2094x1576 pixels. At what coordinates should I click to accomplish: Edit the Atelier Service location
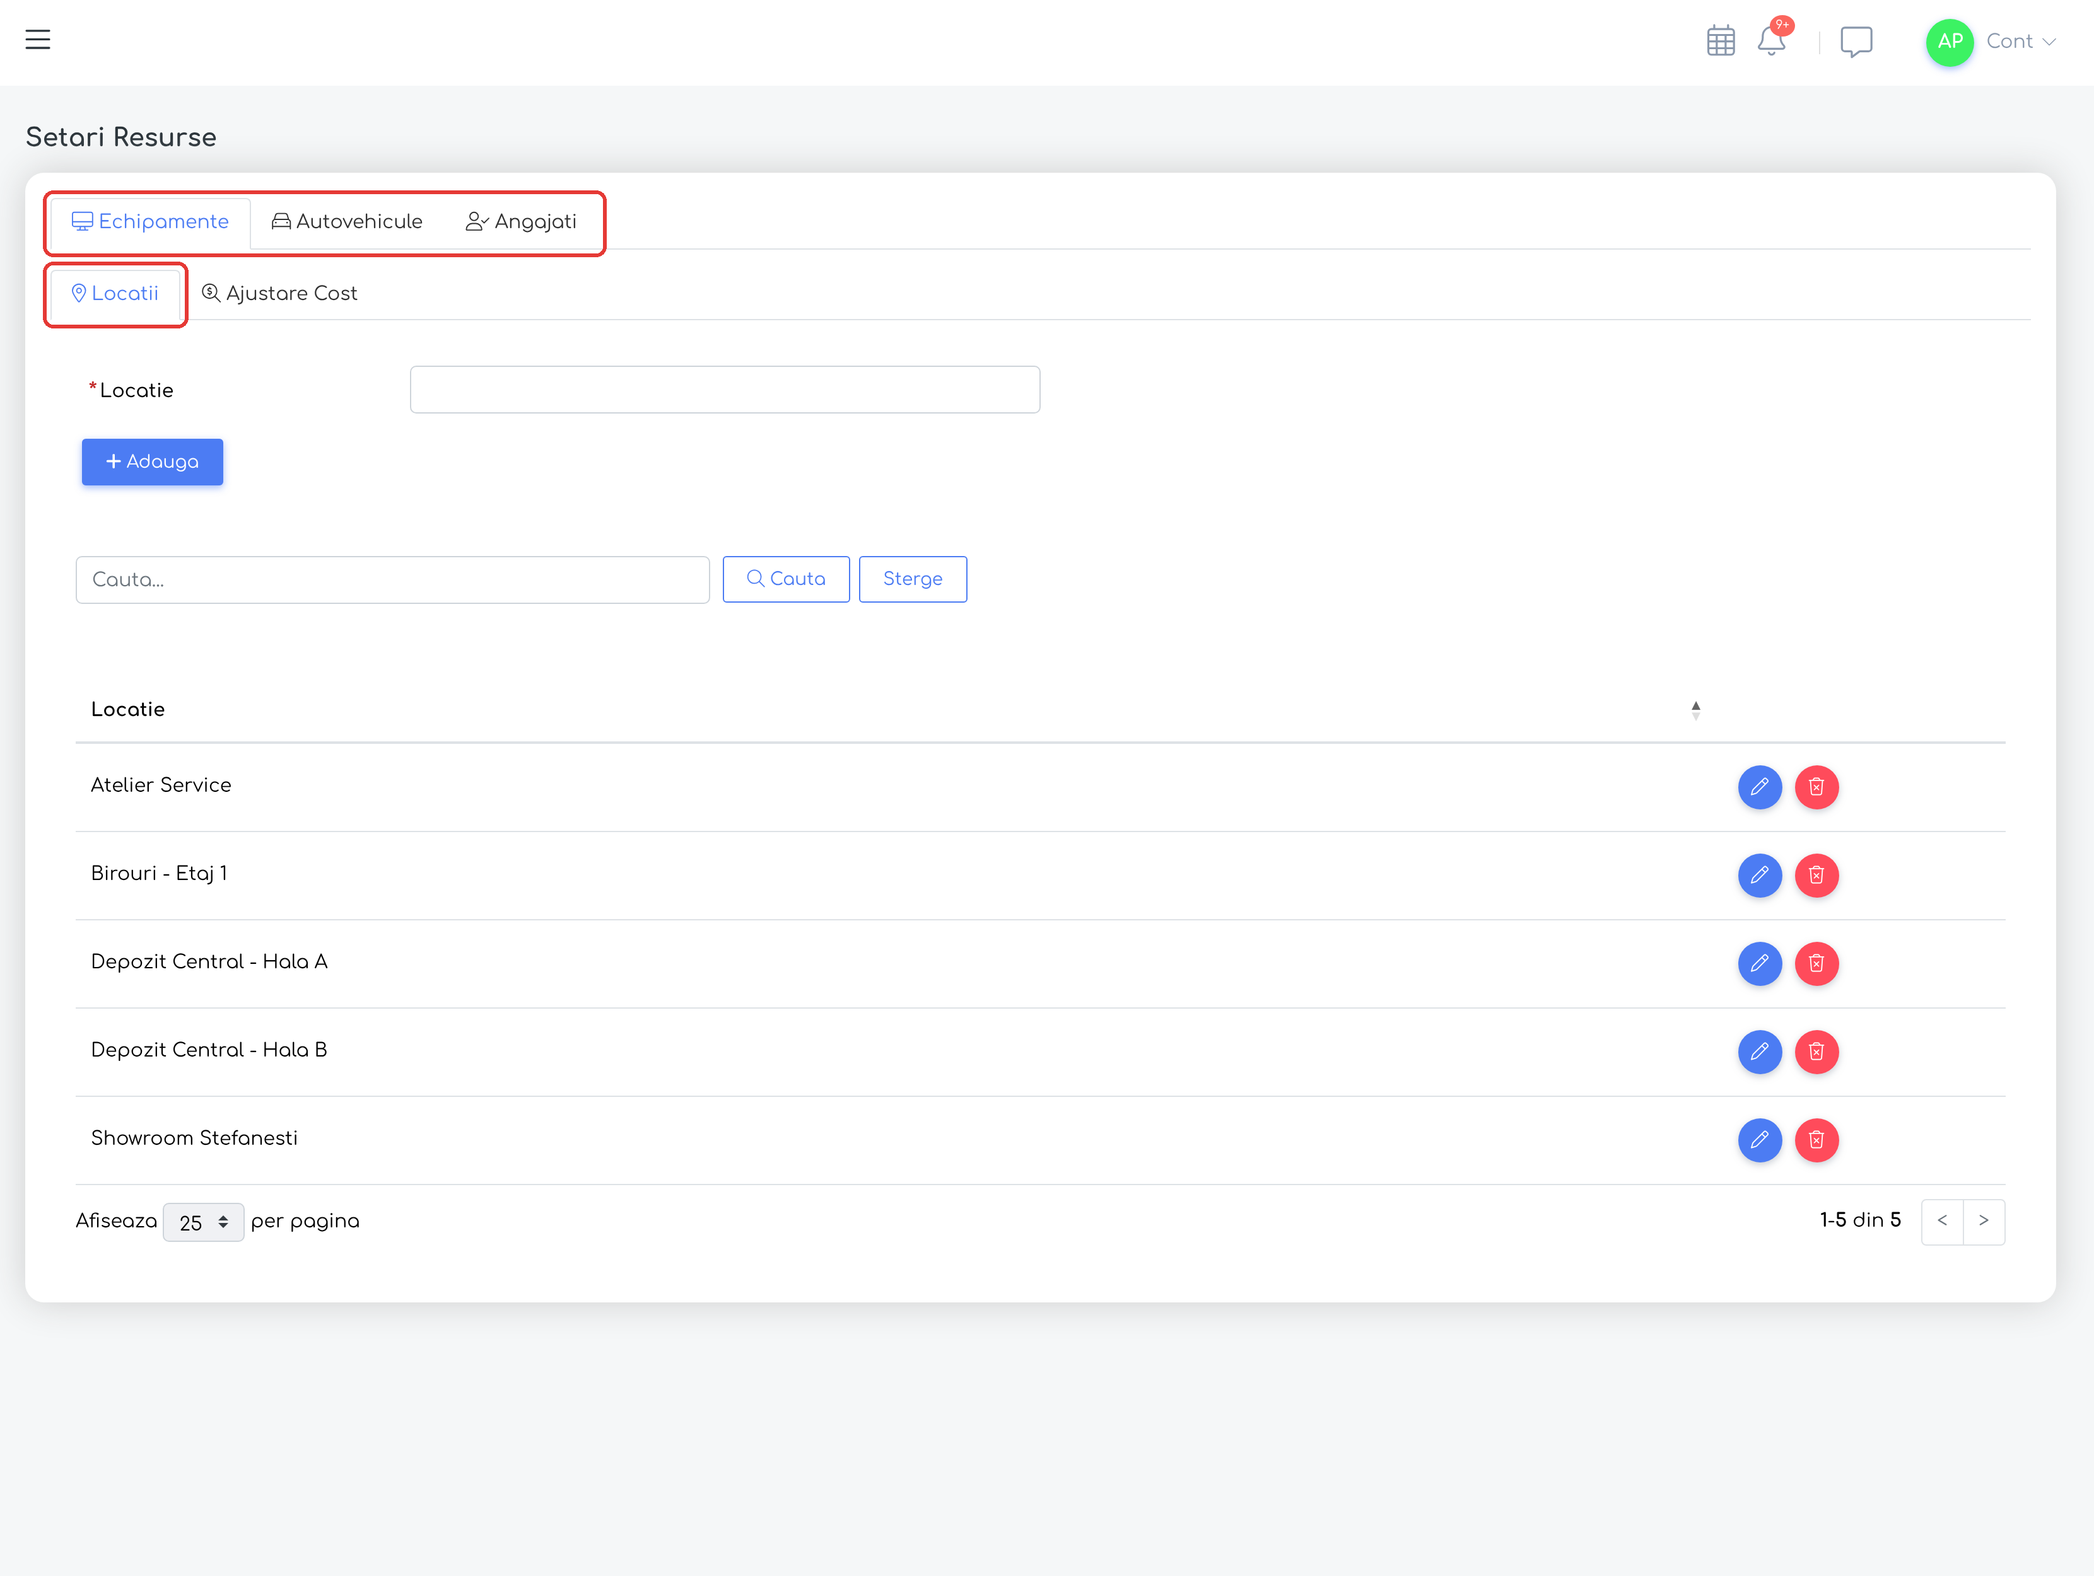pyautogui.click(x=1760, y=787)
